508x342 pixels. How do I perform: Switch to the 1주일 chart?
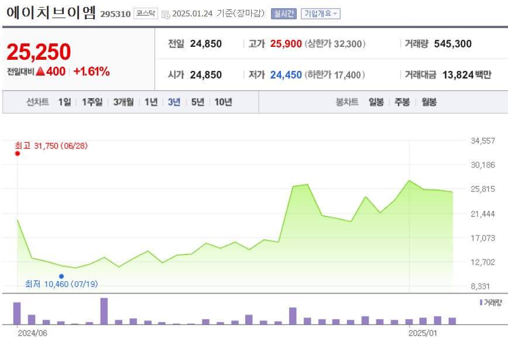coord(91,101)
